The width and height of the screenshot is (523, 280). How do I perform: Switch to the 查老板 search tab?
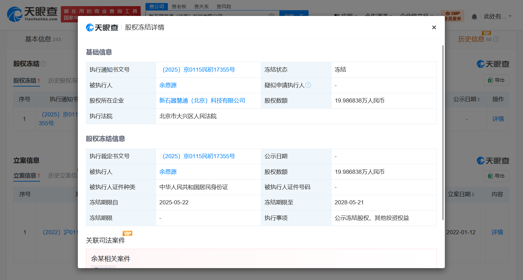(x=179, y=6)
